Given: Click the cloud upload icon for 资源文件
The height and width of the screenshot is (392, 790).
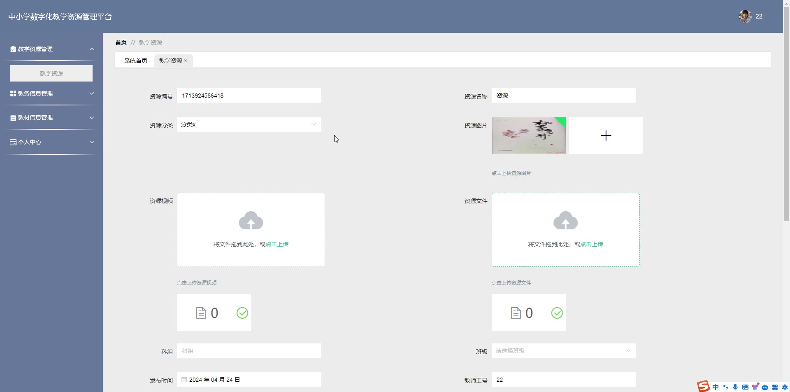Looking at the screenshot, I should pos(566,220).
